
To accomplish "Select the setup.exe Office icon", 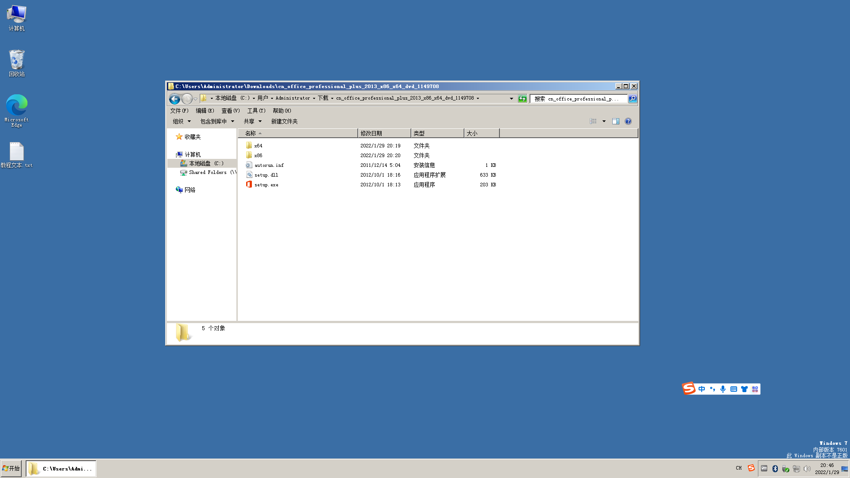I will [249, 185].
